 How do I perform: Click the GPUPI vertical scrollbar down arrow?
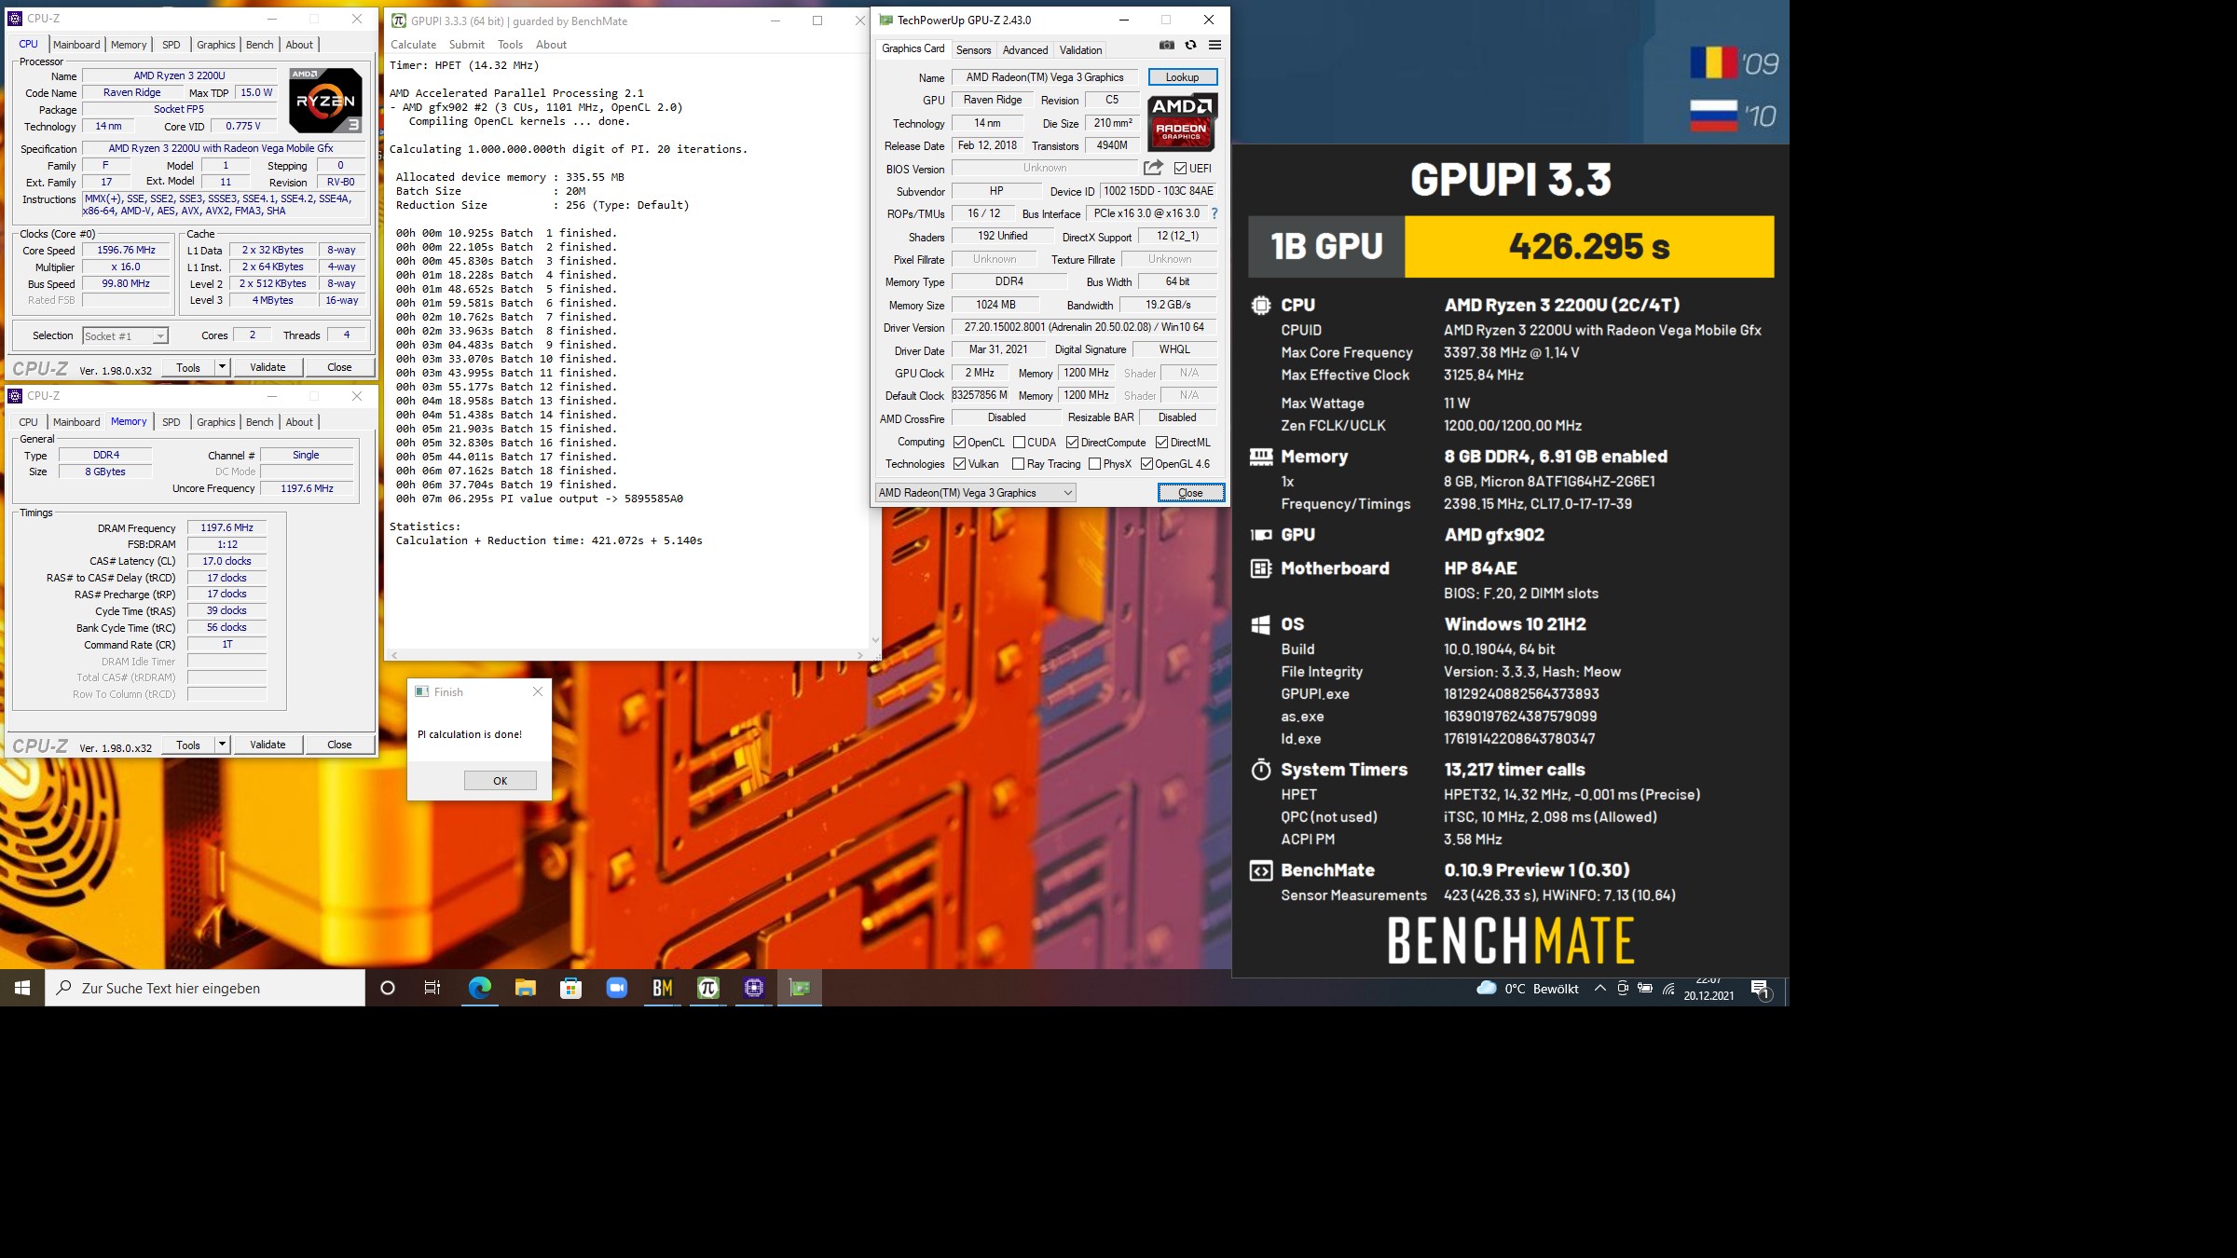coord(874,640)
